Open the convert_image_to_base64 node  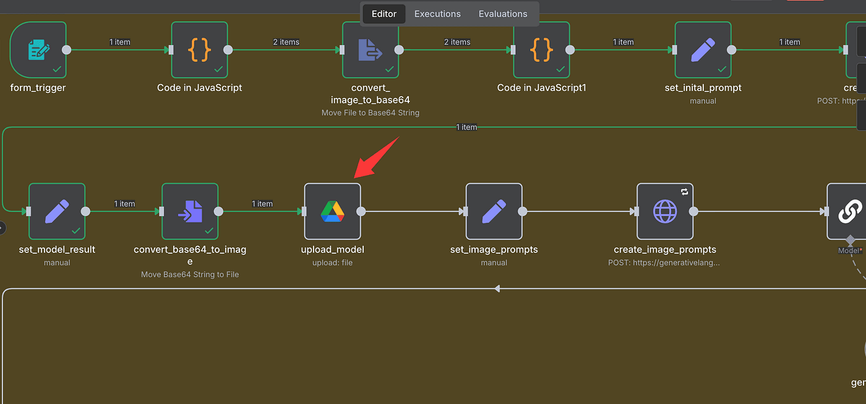click(x=371, y=50)
